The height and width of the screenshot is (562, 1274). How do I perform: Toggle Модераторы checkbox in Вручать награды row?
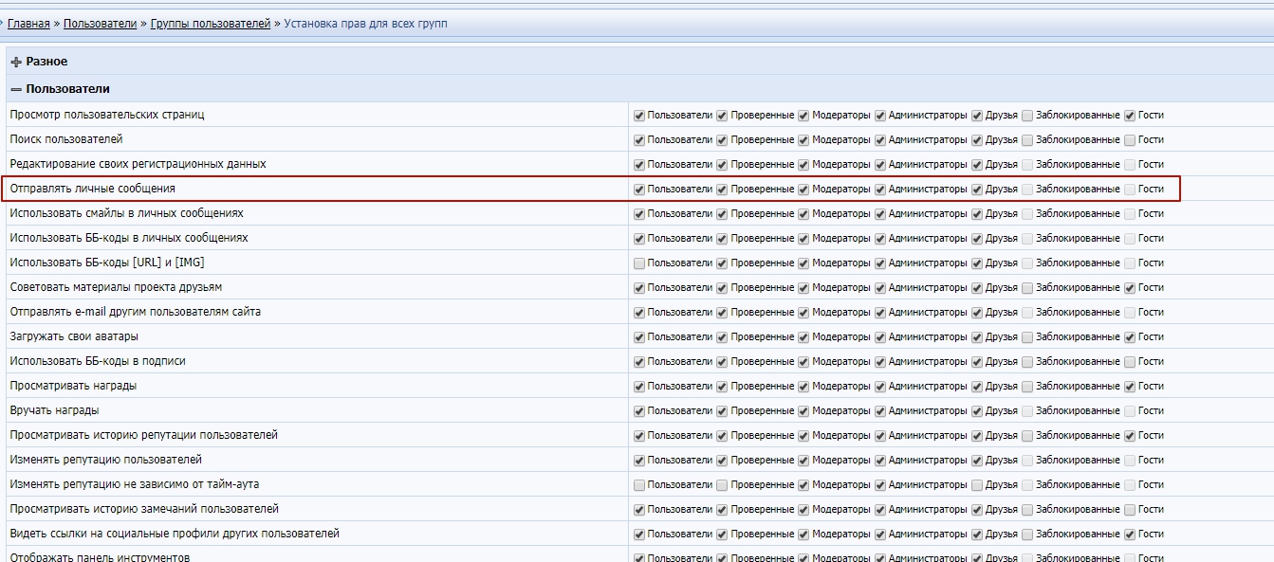point(803,411)
